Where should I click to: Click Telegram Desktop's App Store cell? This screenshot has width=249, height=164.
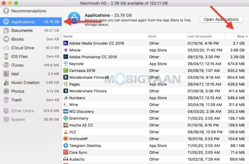point(158,146)
